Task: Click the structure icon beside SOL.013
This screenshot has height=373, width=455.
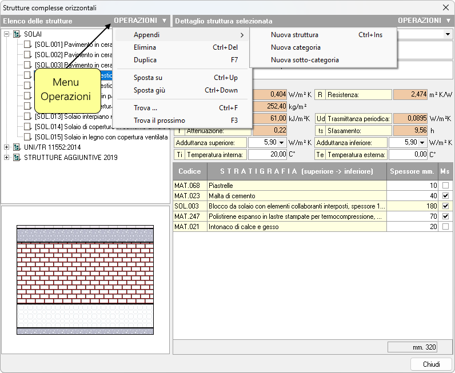Action: (27, 117)
